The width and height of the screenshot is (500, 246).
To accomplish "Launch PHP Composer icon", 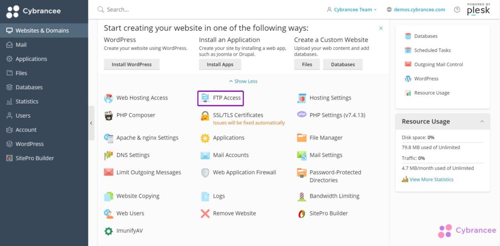I will point(108,115).
